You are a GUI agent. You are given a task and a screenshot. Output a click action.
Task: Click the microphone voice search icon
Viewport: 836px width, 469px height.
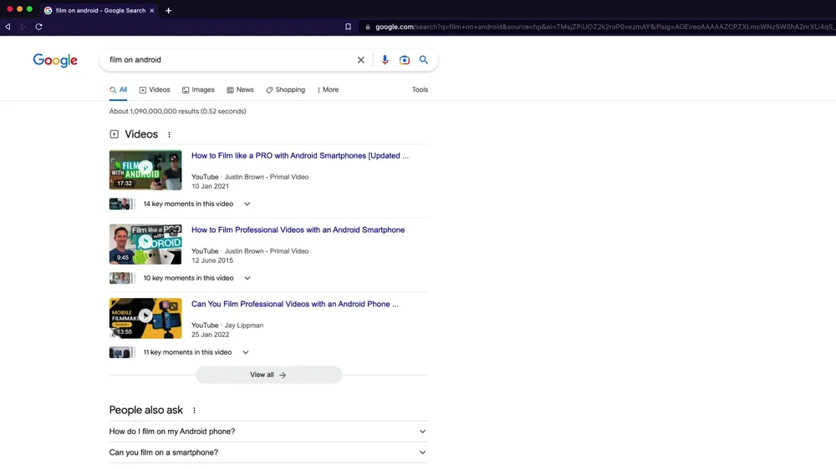385,60
